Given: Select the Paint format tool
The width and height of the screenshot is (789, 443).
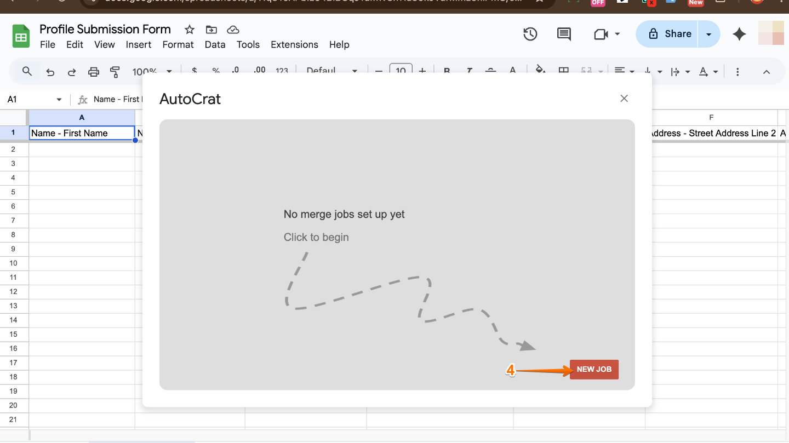Looking at the screenshot, I should pos(115,71).
